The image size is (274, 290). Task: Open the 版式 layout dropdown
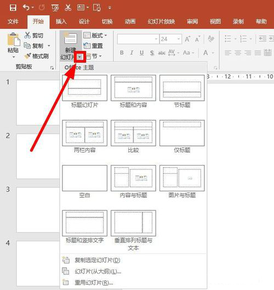click(95, 35)
